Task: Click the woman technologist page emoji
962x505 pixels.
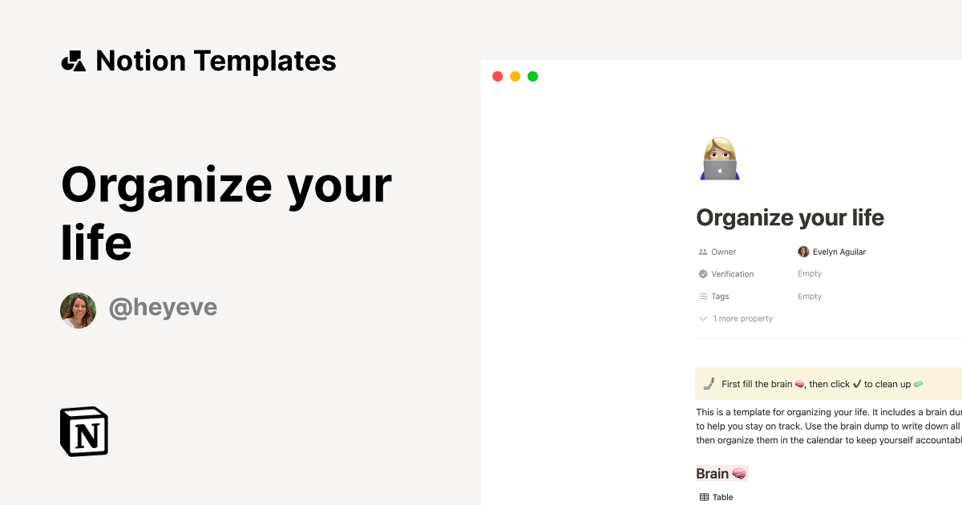Action: (718, 158)
